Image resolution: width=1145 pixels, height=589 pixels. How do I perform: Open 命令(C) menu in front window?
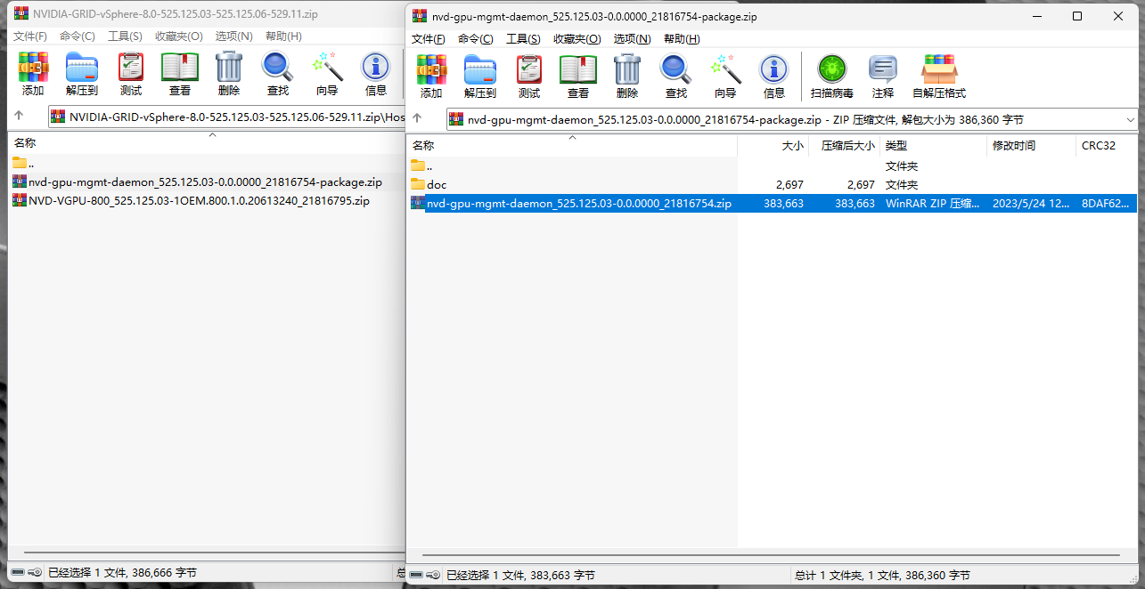(x=476, y=39)
